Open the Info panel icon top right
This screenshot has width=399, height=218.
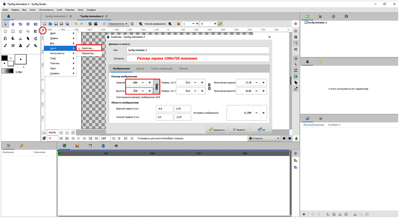[346, 16]
